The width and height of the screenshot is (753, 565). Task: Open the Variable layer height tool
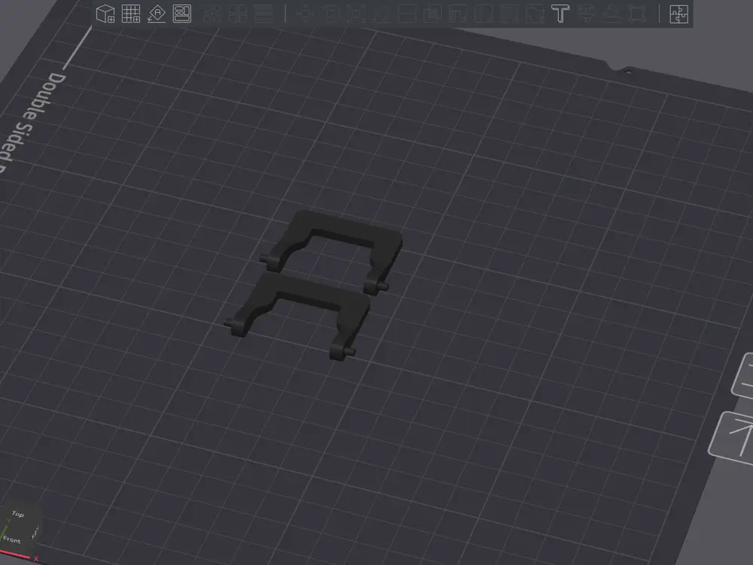[263, 14]
